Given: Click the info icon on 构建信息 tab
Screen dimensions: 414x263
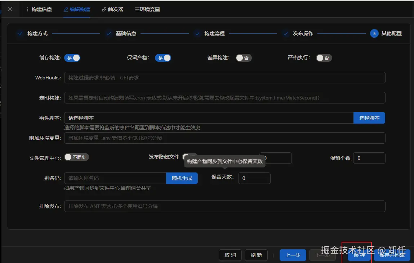Looking at the screenshot, I should click(x=28, y=9).
